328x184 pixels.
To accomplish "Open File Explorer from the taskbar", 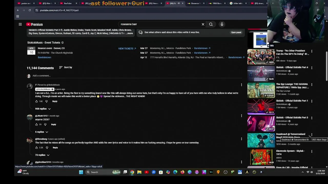I will (x=139, y=172).
